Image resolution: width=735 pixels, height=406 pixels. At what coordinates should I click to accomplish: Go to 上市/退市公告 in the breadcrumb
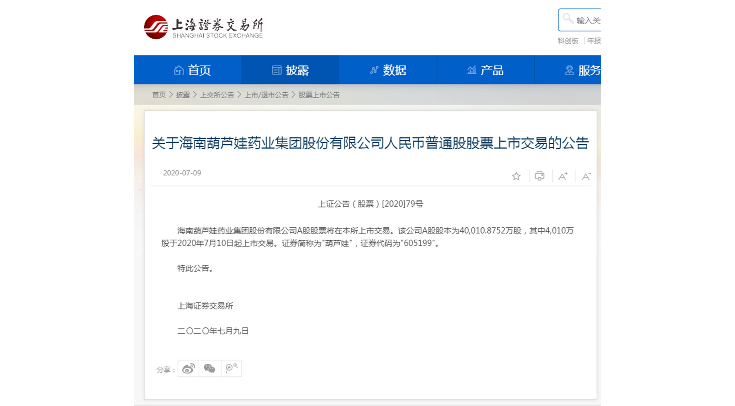(x=266, y=95)
